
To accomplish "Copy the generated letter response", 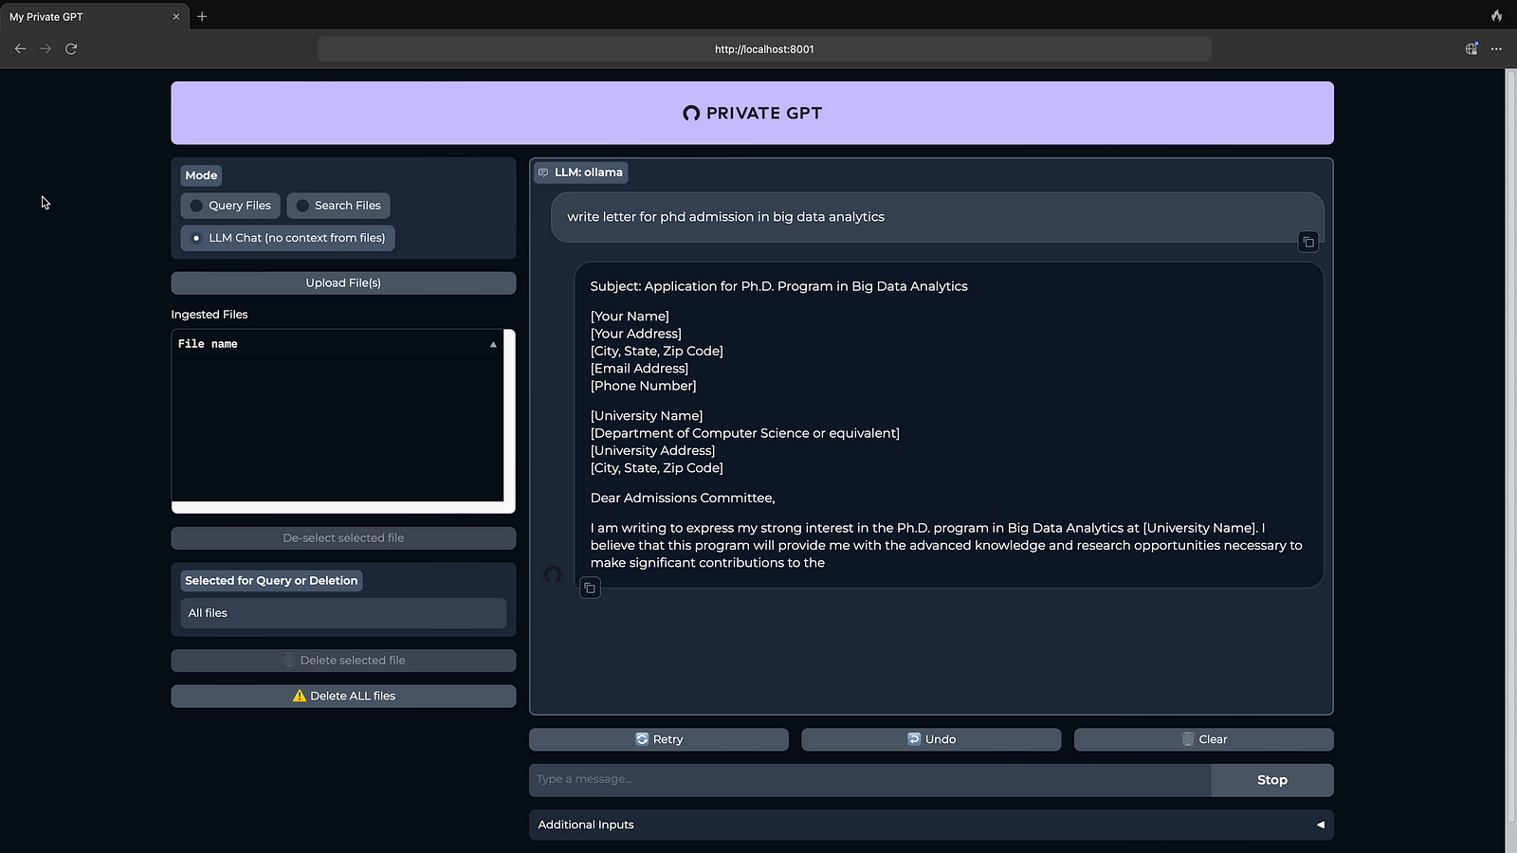I will 590,589.
